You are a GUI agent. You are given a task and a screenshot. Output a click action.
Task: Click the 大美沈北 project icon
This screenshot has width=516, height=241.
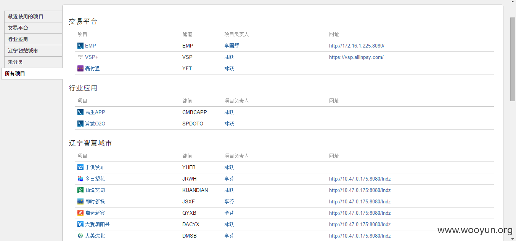80,236
